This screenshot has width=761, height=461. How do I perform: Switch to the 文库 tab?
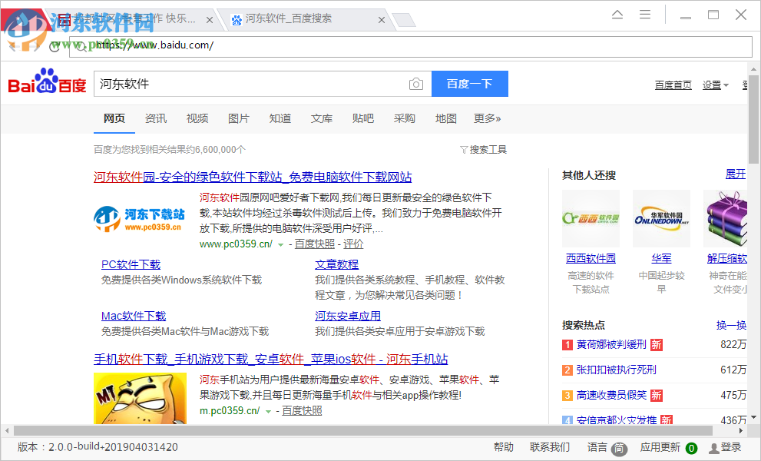(x=322, y=118)
